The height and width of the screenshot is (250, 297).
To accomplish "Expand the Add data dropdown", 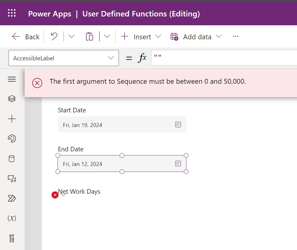I will [x=219, y=37].
